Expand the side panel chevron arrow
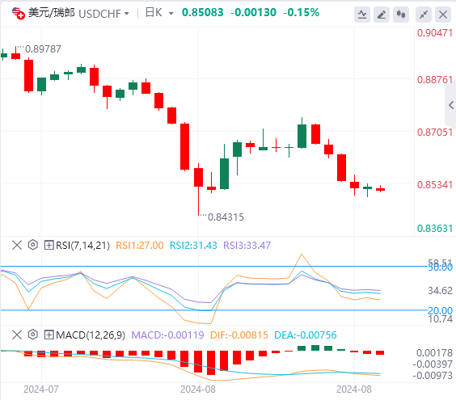Screen dimensions: 456x400 tap(451, 105)
